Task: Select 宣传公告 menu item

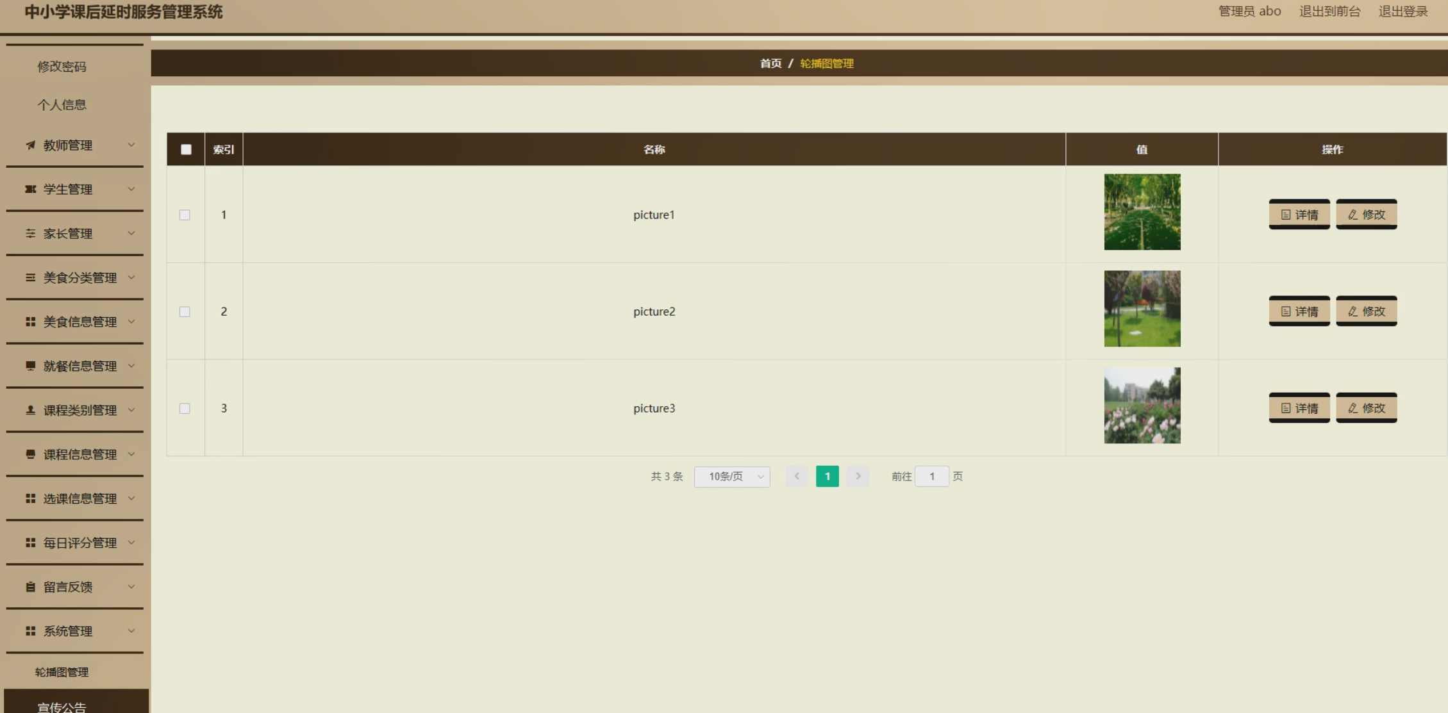Action: coord(62,707)
